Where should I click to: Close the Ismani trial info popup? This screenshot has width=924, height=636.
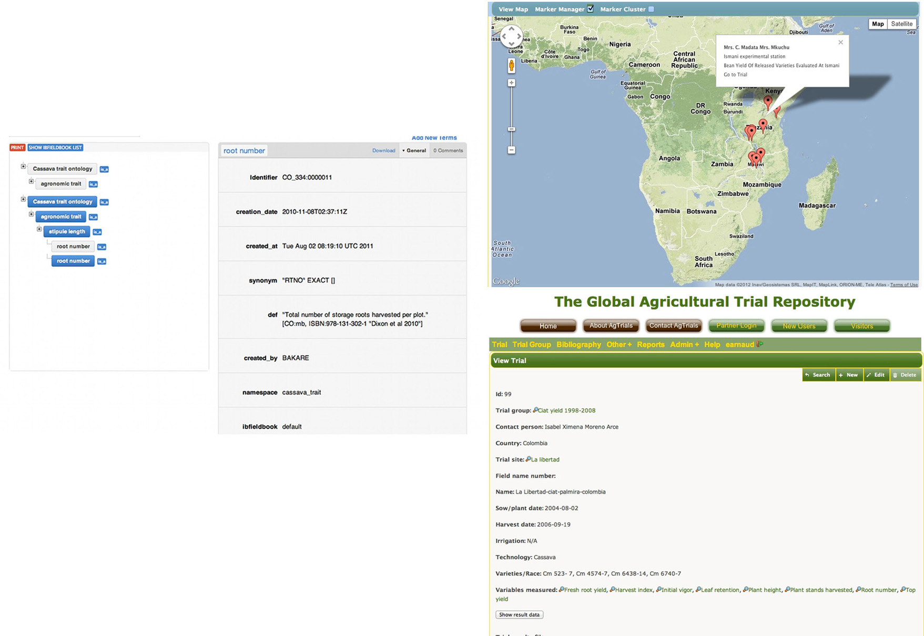840,43
